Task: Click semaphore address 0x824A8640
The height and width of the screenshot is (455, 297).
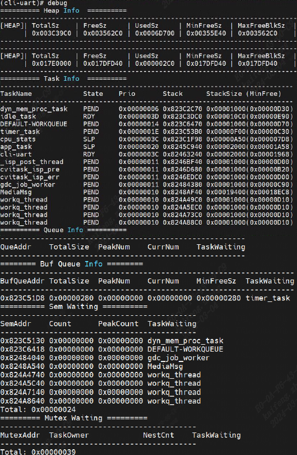Action: (22, 401)
